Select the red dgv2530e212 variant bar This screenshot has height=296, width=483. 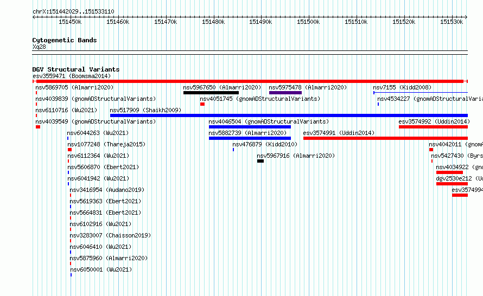[x=452, y=184]
